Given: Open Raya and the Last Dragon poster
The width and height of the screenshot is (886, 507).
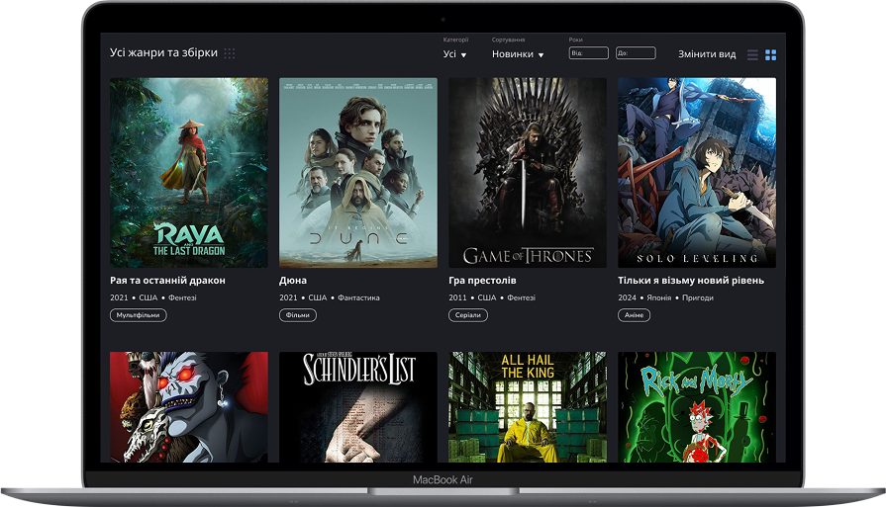Looking at the screenshot, I should point(189,173).
